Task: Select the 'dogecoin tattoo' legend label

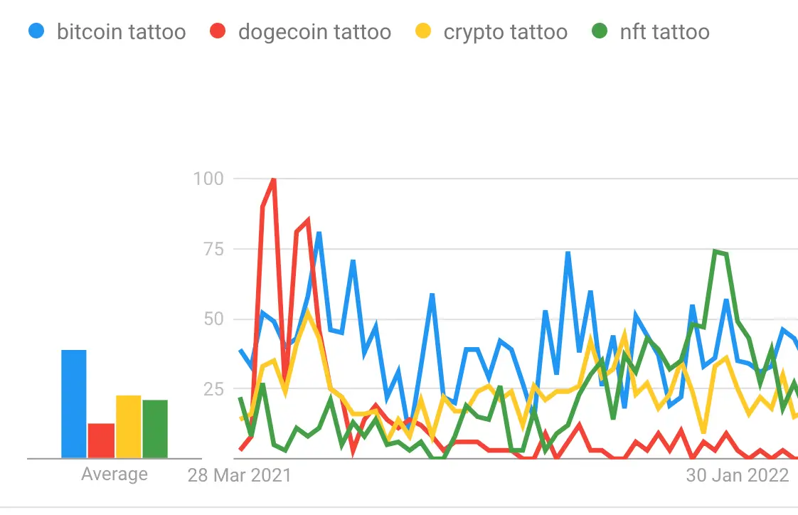Action: tap(314, 32)
